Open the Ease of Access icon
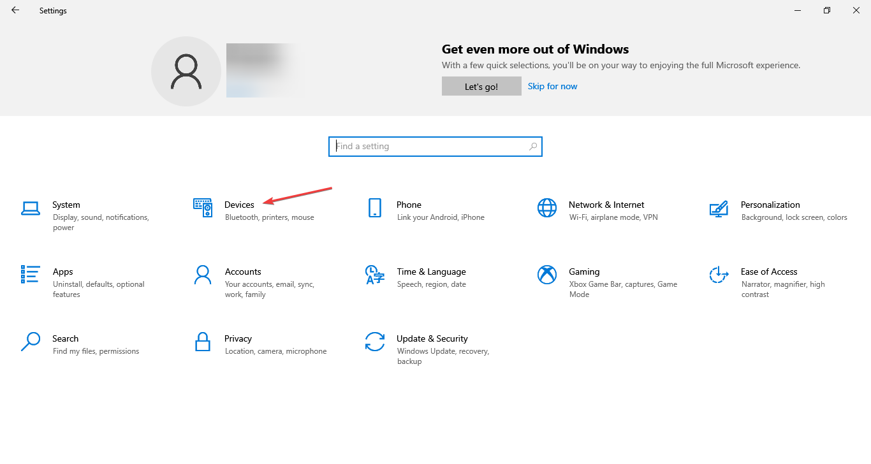Image resolution: width=871 pixels, height=464 pixels. point(719,275)
